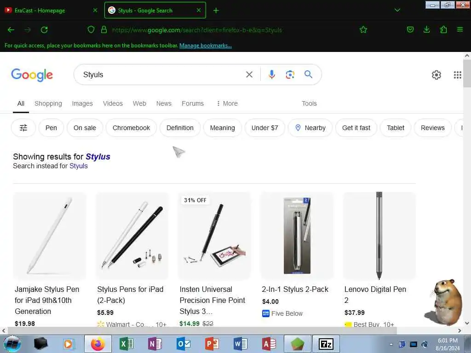Image resolution: width=471 pixels, height=353 pixels.
Task: Open the Firefox hamburger menu
Action: tap(460, 29)
